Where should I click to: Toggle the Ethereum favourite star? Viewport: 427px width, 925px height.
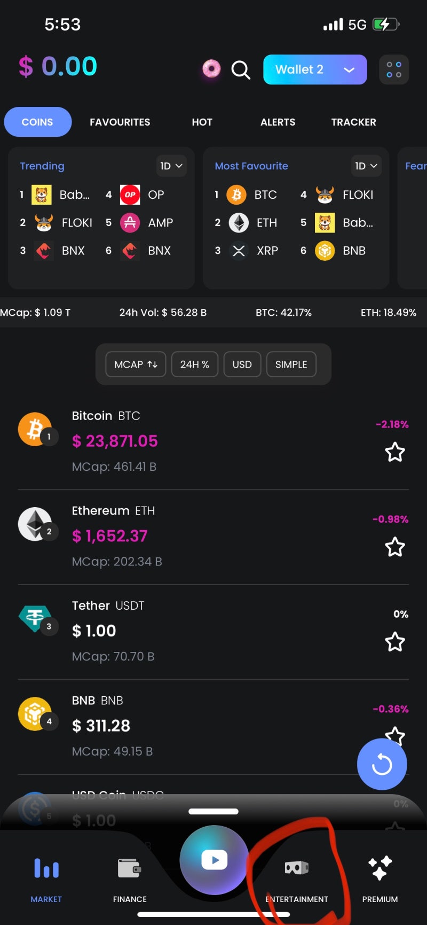pos(395,547)
